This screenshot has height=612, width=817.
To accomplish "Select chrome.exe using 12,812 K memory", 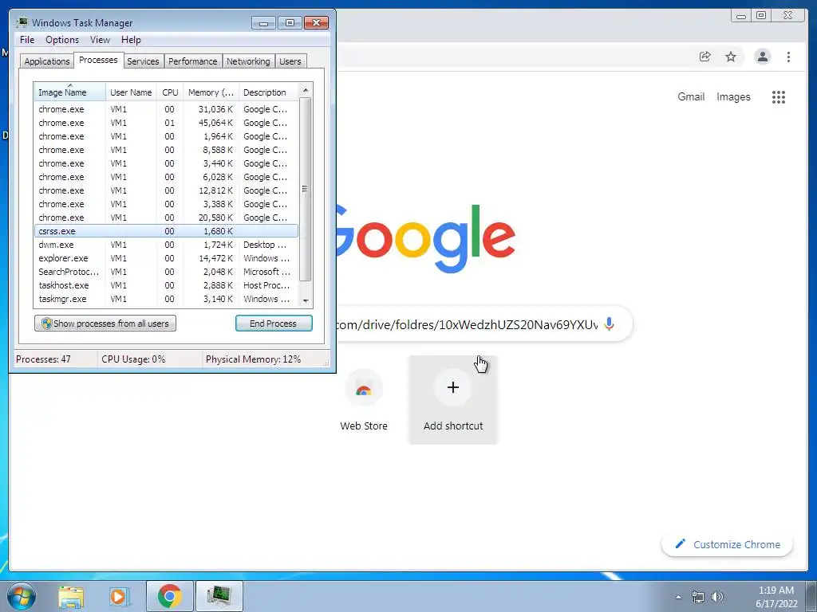I will pyautogui.click(x=166, y=190).
